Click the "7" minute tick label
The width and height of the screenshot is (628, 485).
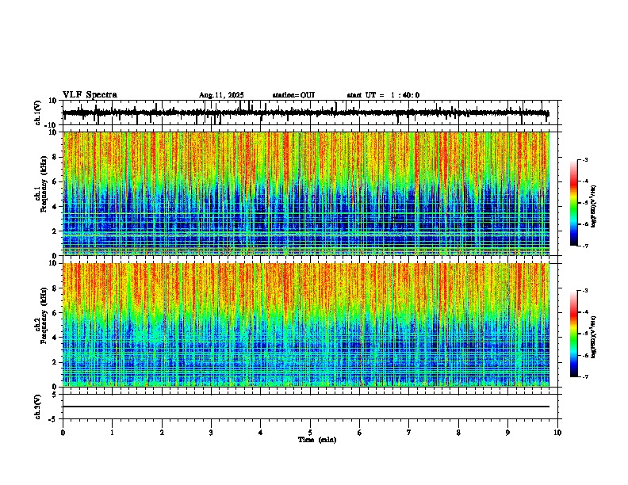pos(409,433)
